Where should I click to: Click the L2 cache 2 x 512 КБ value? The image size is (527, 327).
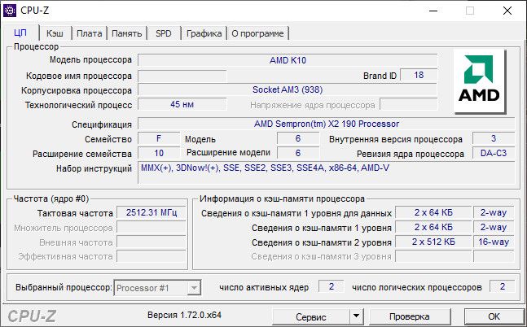[x=433, y=242]
